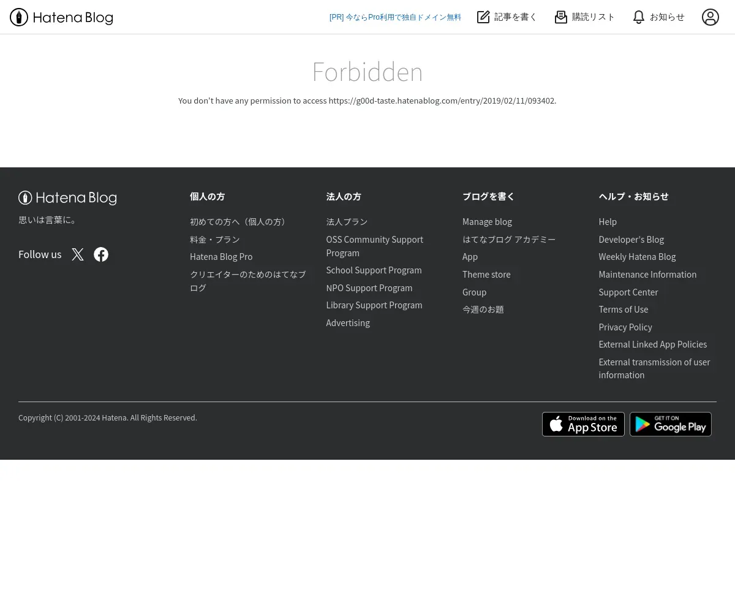Open the 料金・プラン link
Viewport: 735px width, 613px height.
tap(215, 240)
